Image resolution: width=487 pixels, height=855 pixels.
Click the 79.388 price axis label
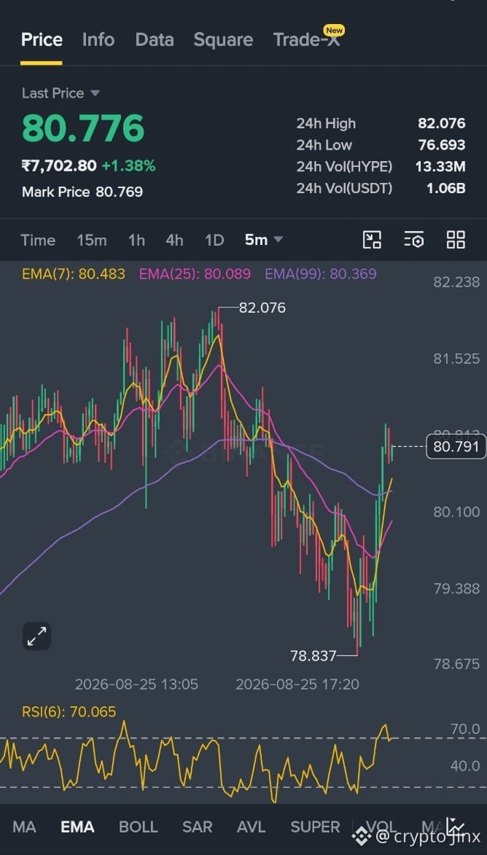(x=456, y=589)
